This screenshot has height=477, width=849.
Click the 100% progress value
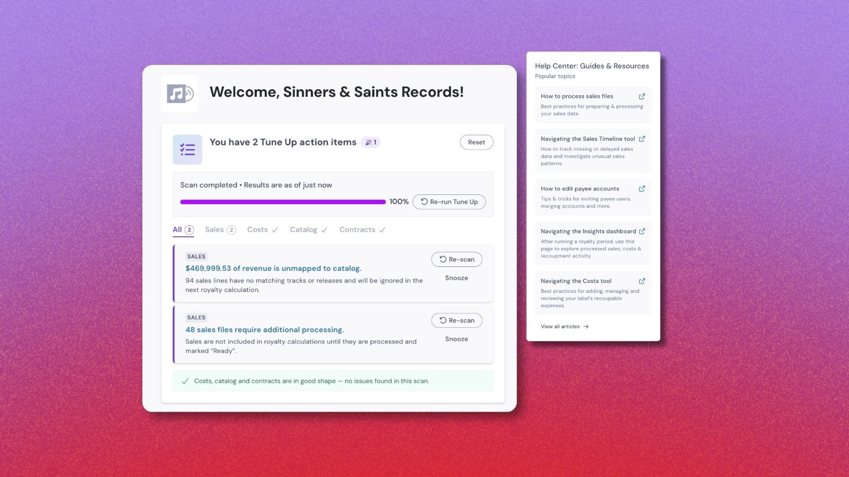[x=399, y=201]
